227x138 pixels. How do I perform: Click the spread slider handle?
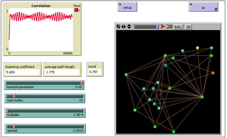[14, 126]
